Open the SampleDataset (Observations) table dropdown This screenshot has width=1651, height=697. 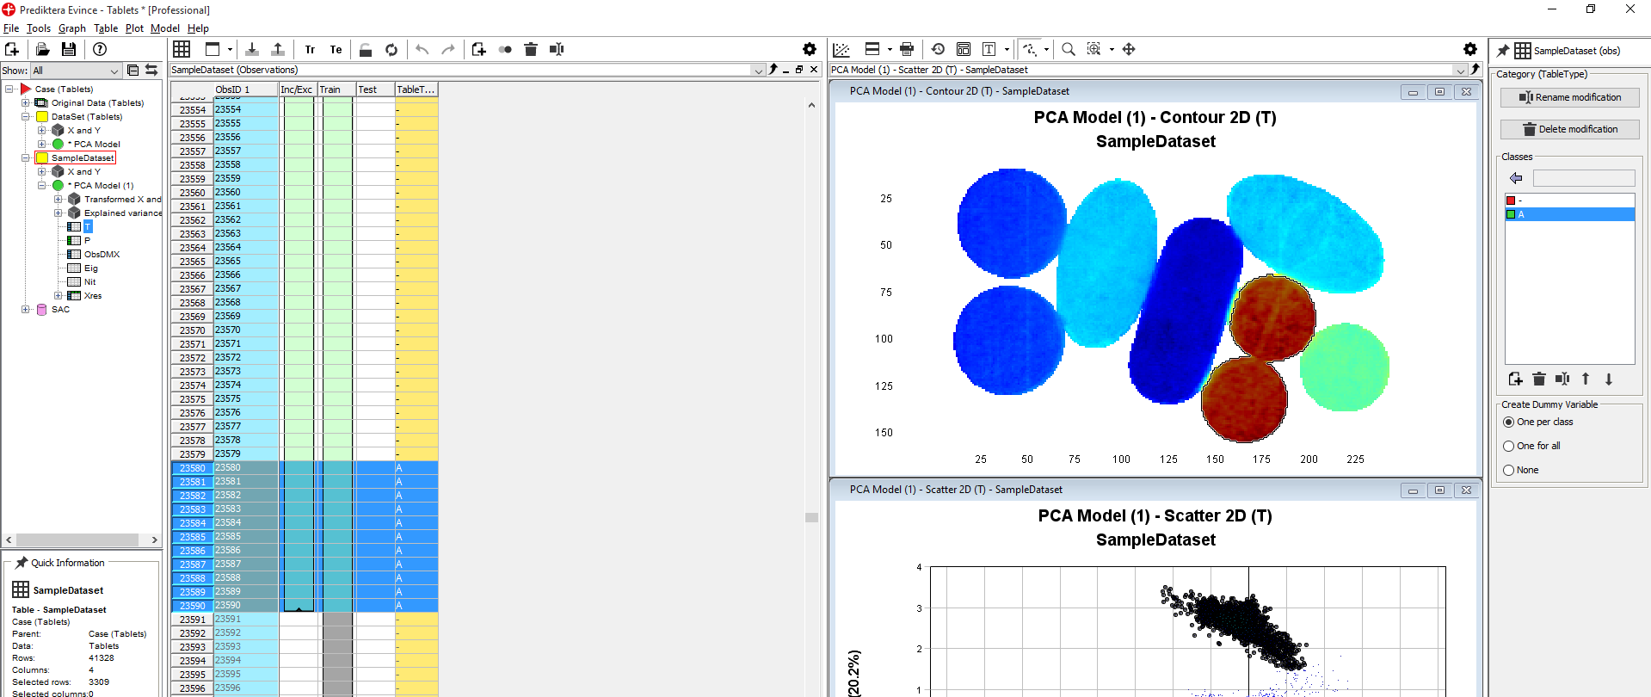coord(758,71)
